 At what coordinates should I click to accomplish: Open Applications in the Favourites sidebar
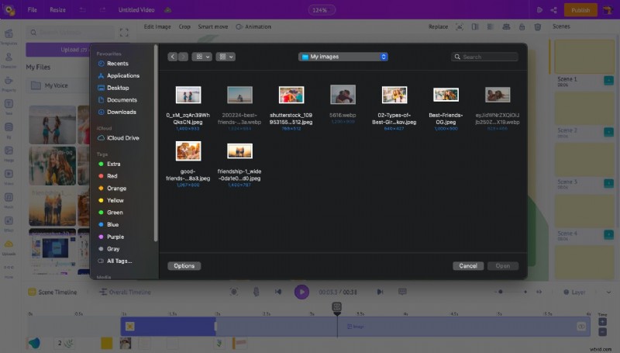[x=122, y=76]
